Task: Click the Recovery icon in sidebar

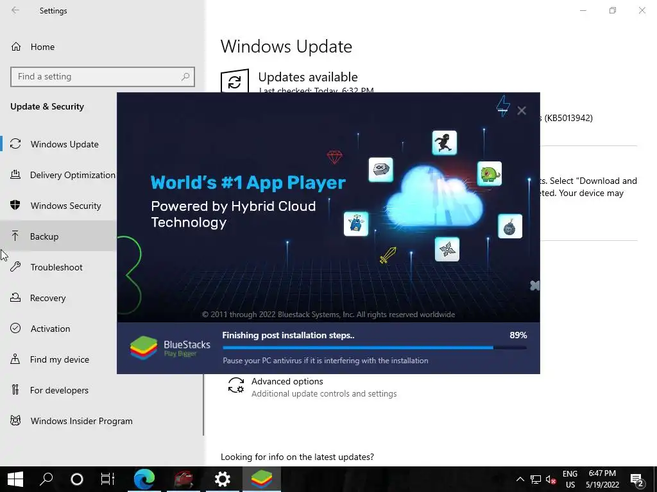Action: (15, 297)
